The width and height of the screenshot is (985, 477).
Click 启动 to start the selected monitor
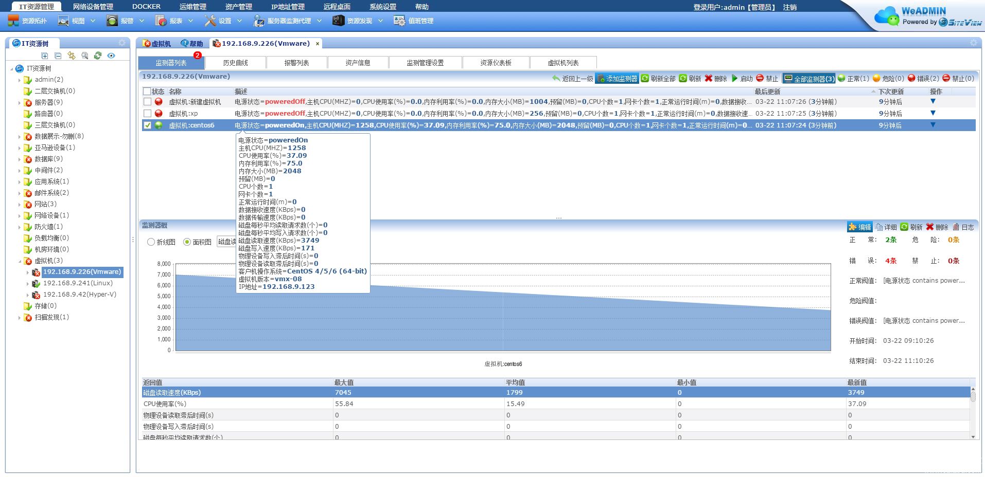click(742, 79)
